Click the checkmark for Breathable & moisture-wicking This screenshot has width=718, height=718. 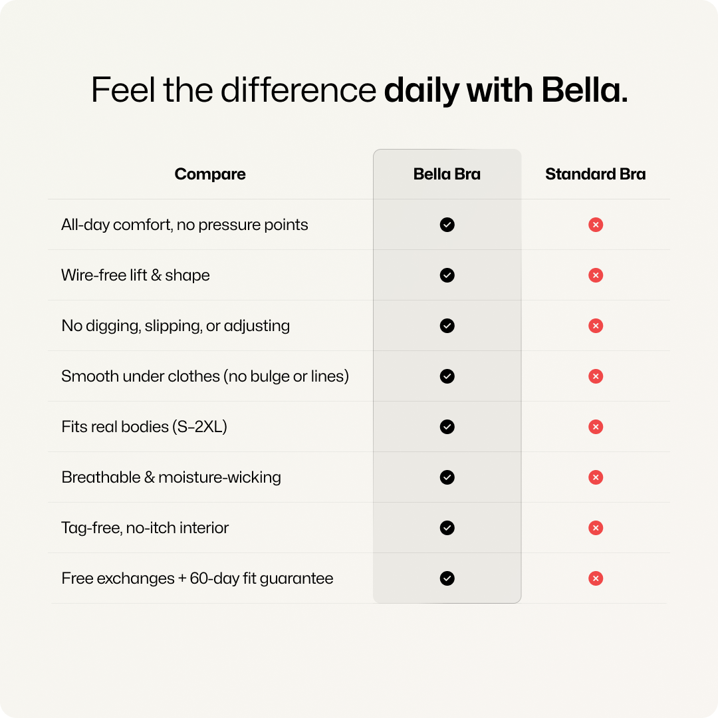[x=447, y=477]
